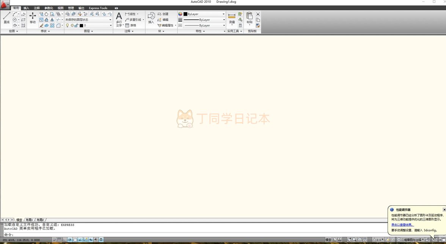This screenshot has height=244, width=446.
Task: Select the 移动 (Move) tool
Action: tap(33, 18)
